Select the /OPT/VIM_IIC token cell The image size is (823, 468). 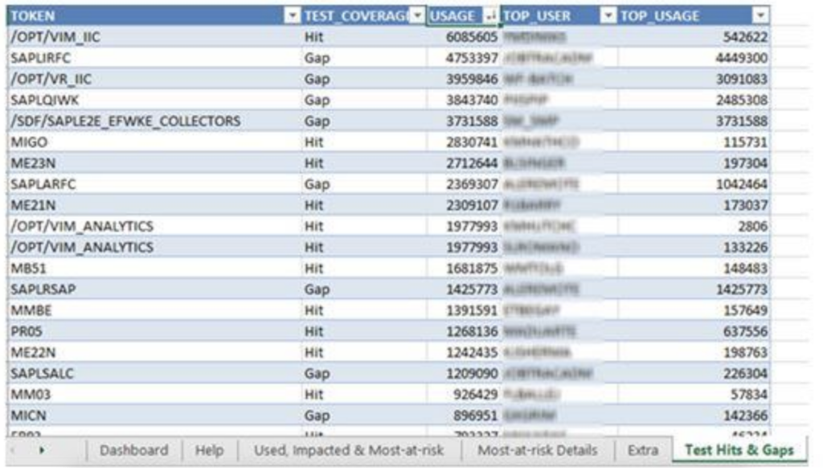click(154, 37)
